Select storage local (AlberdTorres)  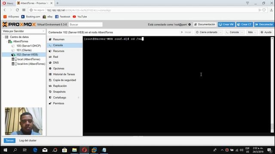29,59
